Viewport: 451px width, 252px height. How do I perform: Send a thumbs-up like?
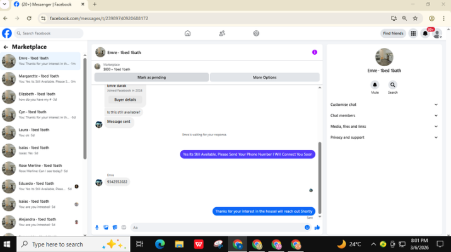[x=317, y=227]
